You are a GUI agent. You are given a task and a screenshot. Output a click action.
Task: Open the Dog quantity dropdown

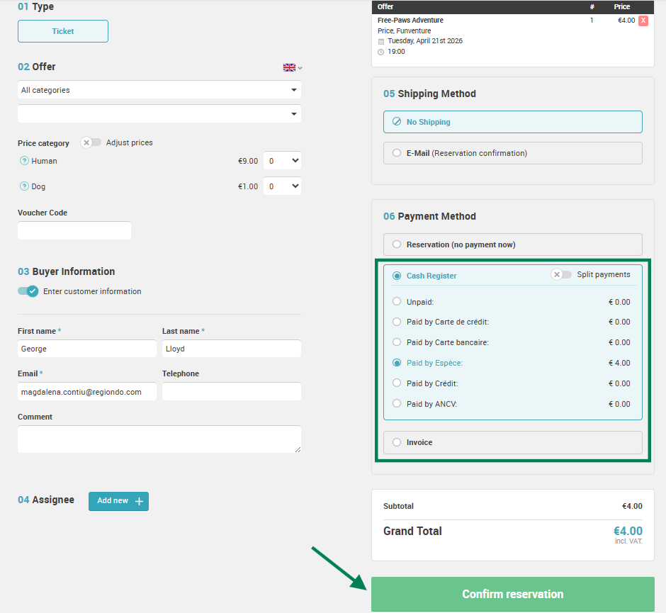(x=282, y=186)
